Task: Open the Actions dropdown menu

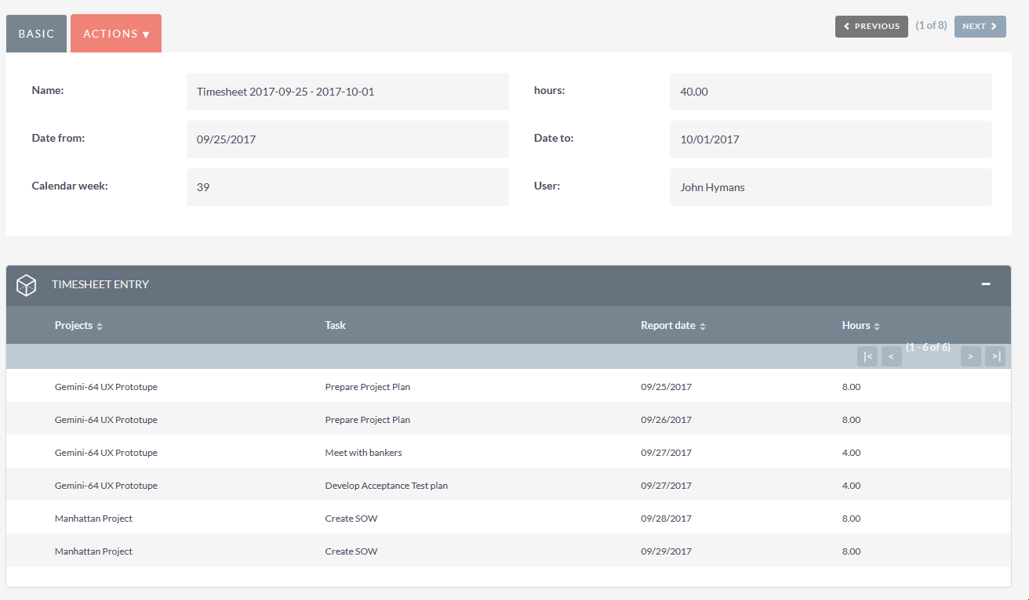Action: [116, 34]
